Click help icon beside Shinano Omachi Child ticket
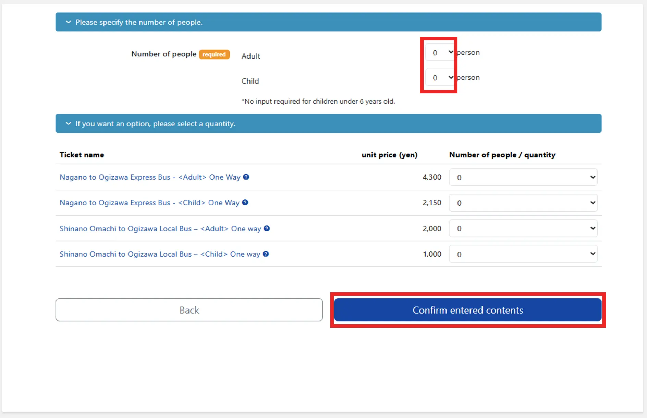This screenshot has width=647, height=418. 266,254
